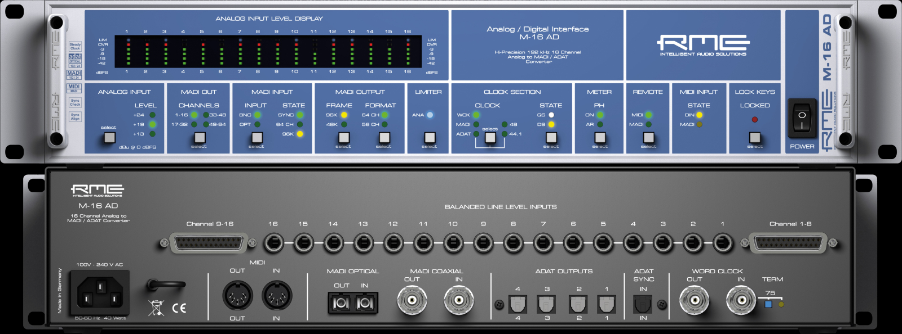Push the MADI Output Format select button
The height and width of the screenshot is (334, 902).
(384, 137)
